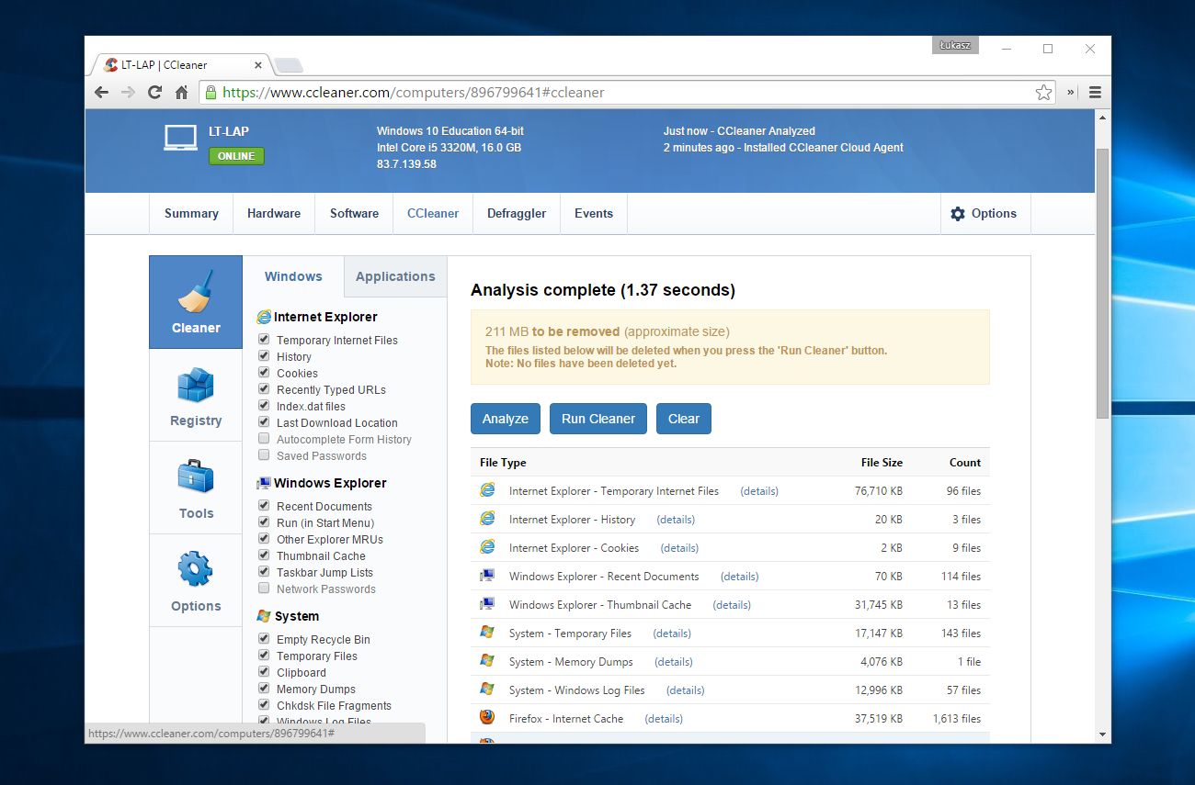Click the Internet Explorer heading icon in checklist
The image size is (1195, 785).
(x=264, y=317)
